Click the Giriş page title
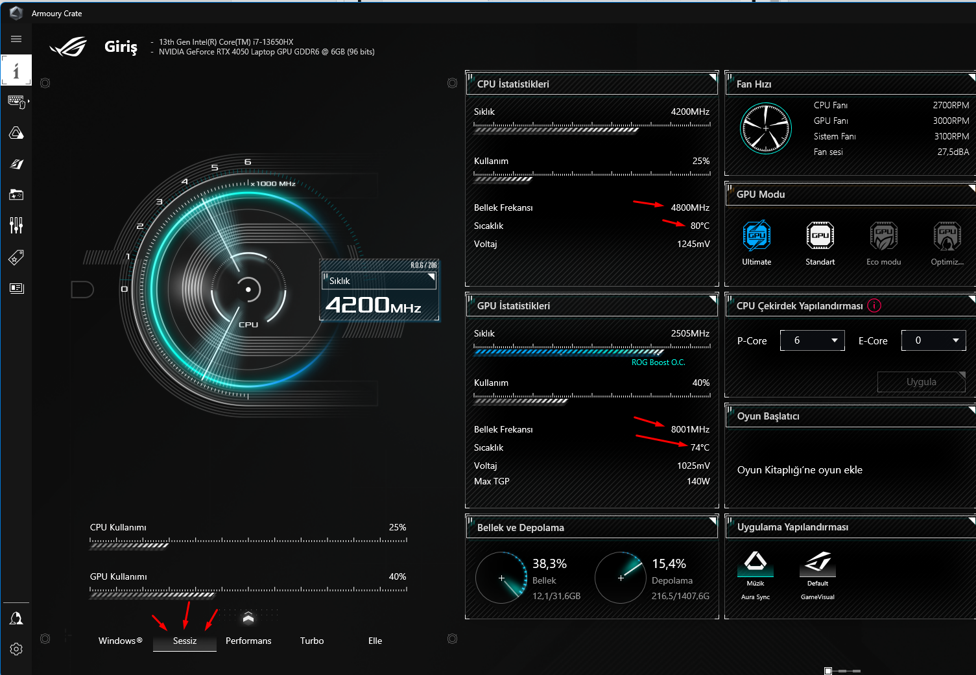The image size is (976, 675). pos(121,47)
